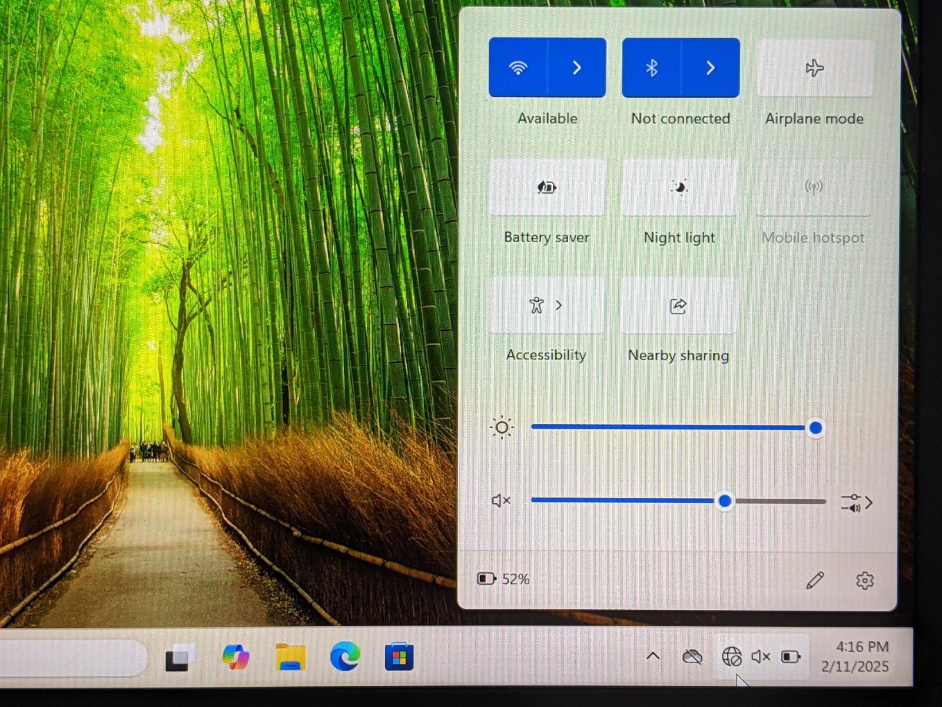Toggle the Bluetooth button
This screenshot has height=707, width=942.
click(x=651, y=68)
